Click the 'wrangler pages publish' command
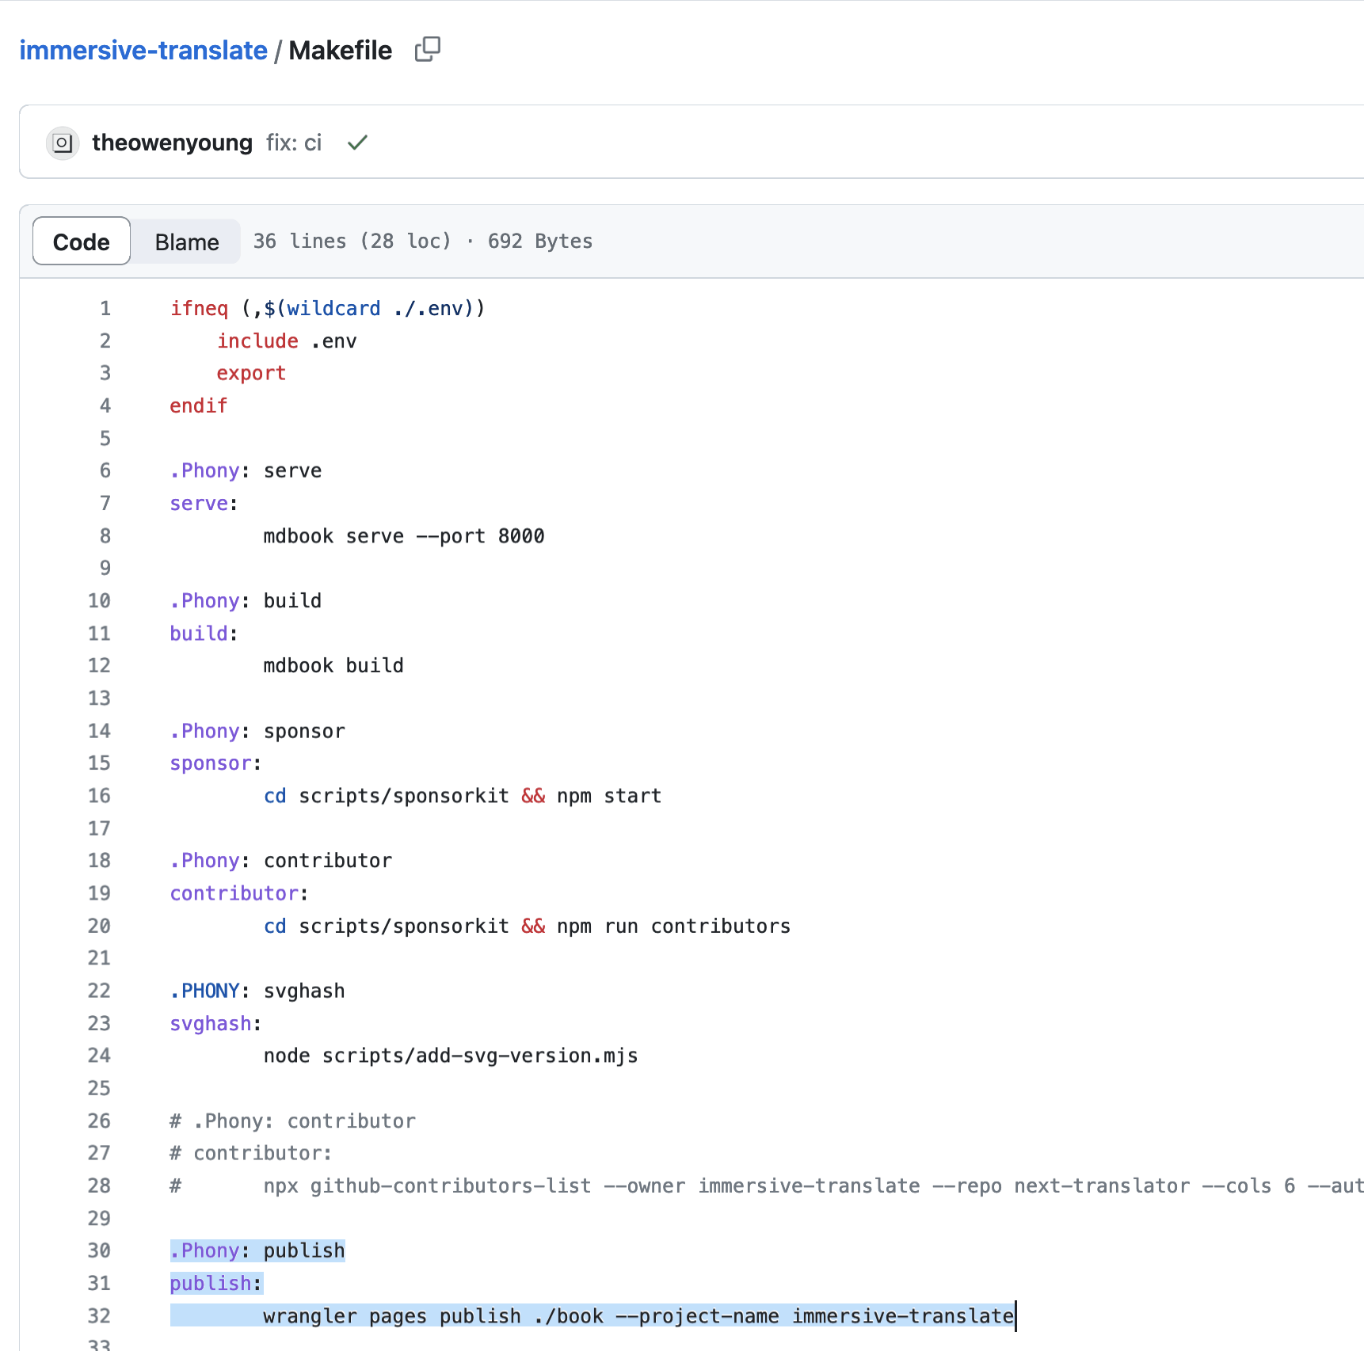Screen dimensions: 1364x1351 point(638,1315)
